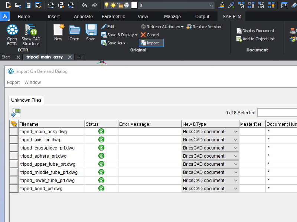Open the layer dropdown in the top toolbar
This screenshot has height=222, width=297.
pyautogui.click(x=212, y=6)
